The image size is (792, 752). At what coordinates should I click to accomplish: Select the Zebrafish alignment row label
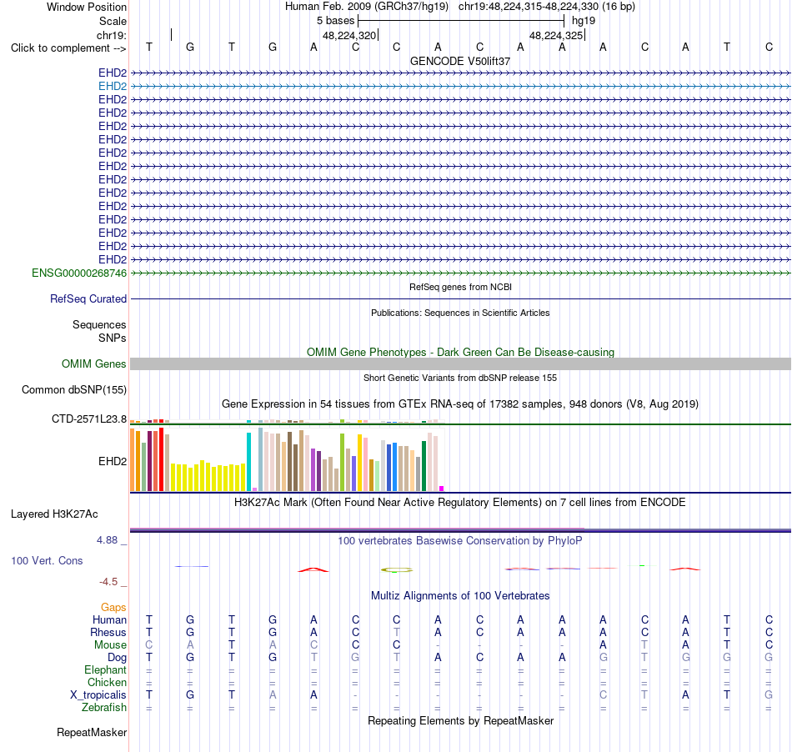point(104,708)
